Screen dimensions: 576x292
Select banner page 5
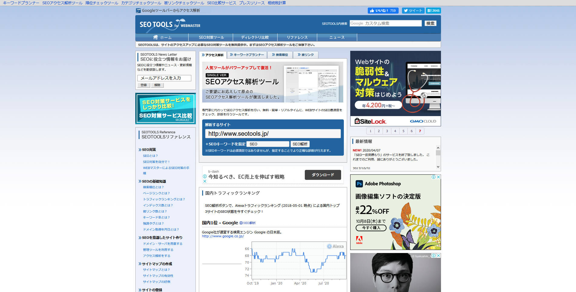click(x=403, y=131)
